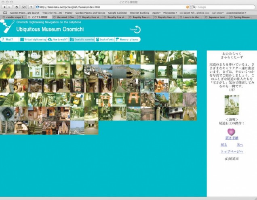Screen dimensions: 257x200
Task: Switch to the Japanese Lant... tab
Action: tap(217, 17)
